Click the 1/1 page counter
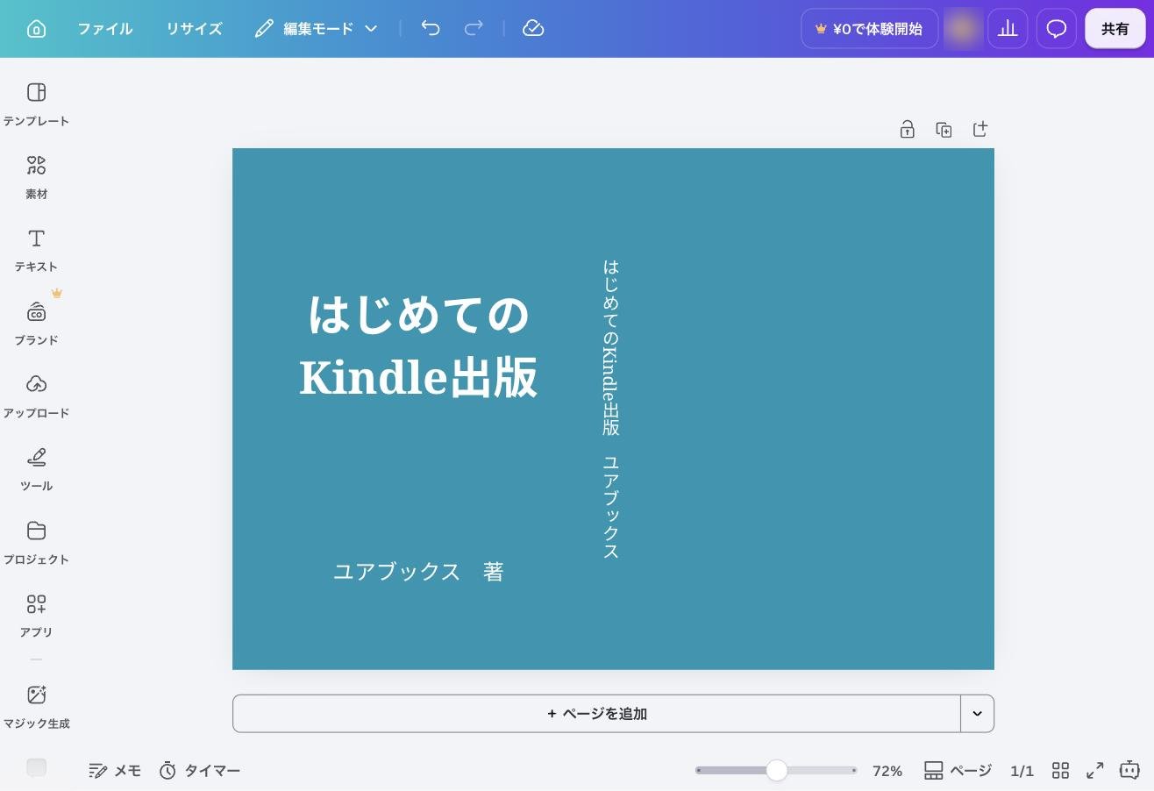 tap(1022, 771)
